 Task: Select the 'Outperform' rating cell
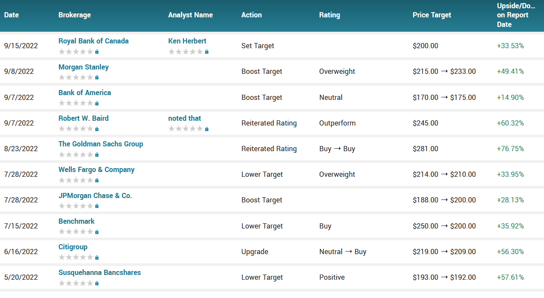[x=337, y=123]
